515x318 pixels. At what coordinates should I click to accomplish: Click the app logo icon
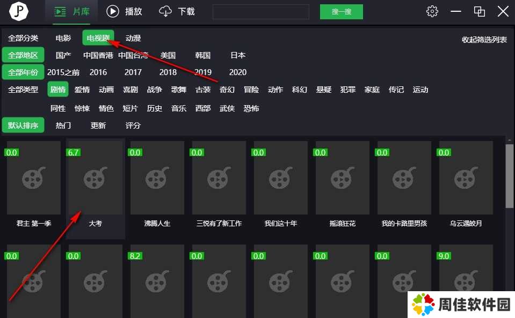click(x=19, y=12)
